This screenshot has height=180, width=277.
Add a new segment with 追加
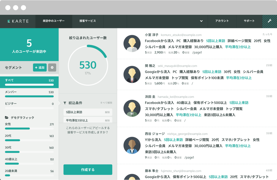click(40, 68)
